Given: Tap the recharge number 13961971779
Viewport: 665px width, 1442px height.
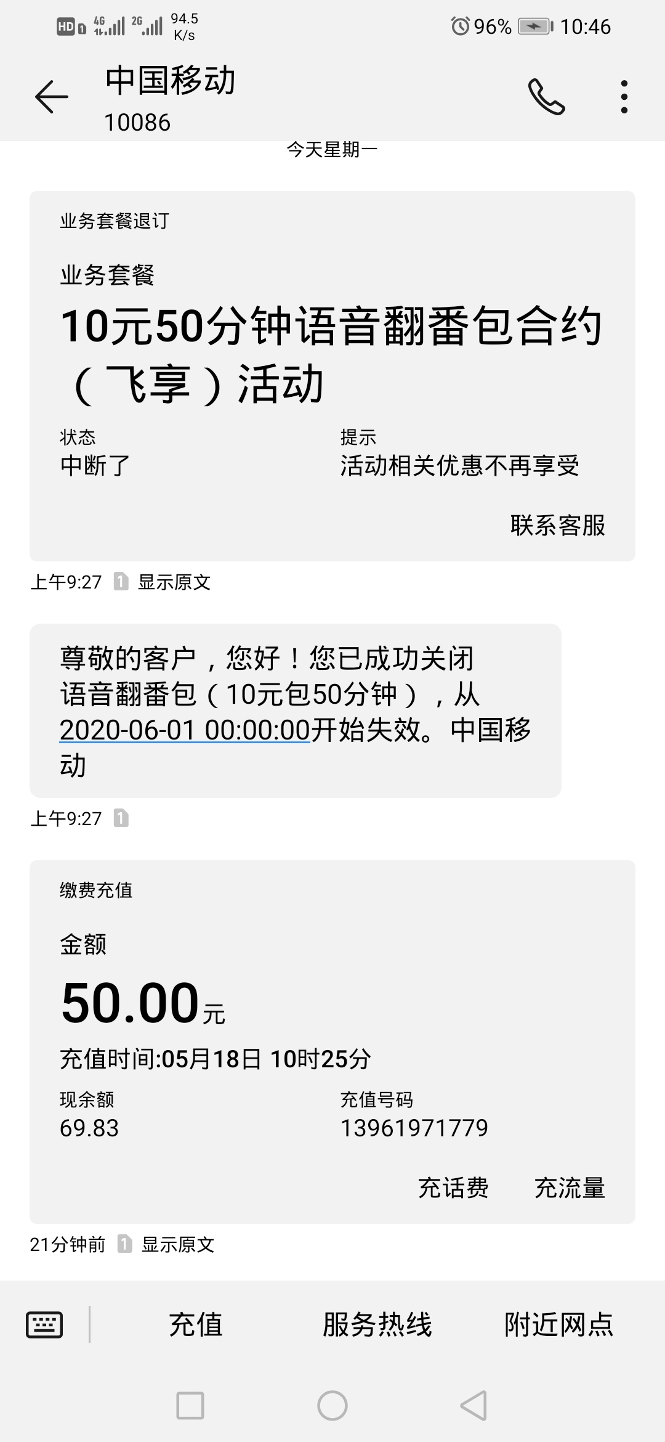Looking at the screenshot, I should [414, 1128].
